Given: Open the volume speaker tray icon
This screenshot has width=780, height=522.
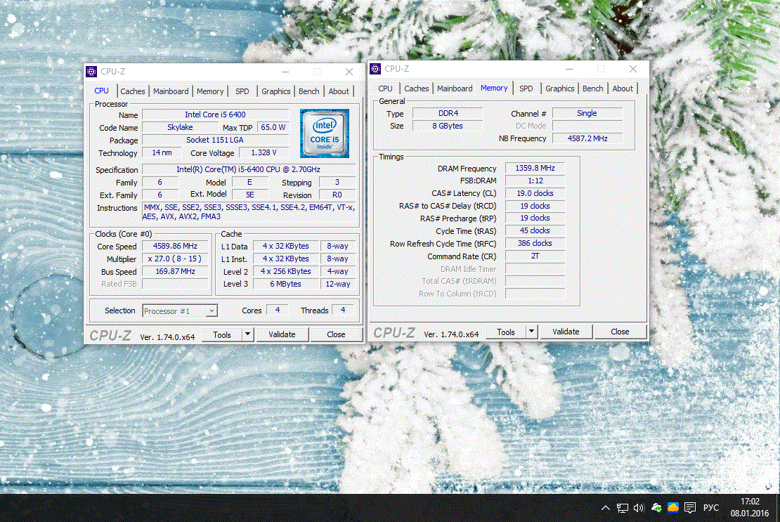Looking at the screenshot, I should [x=639, y=507].
